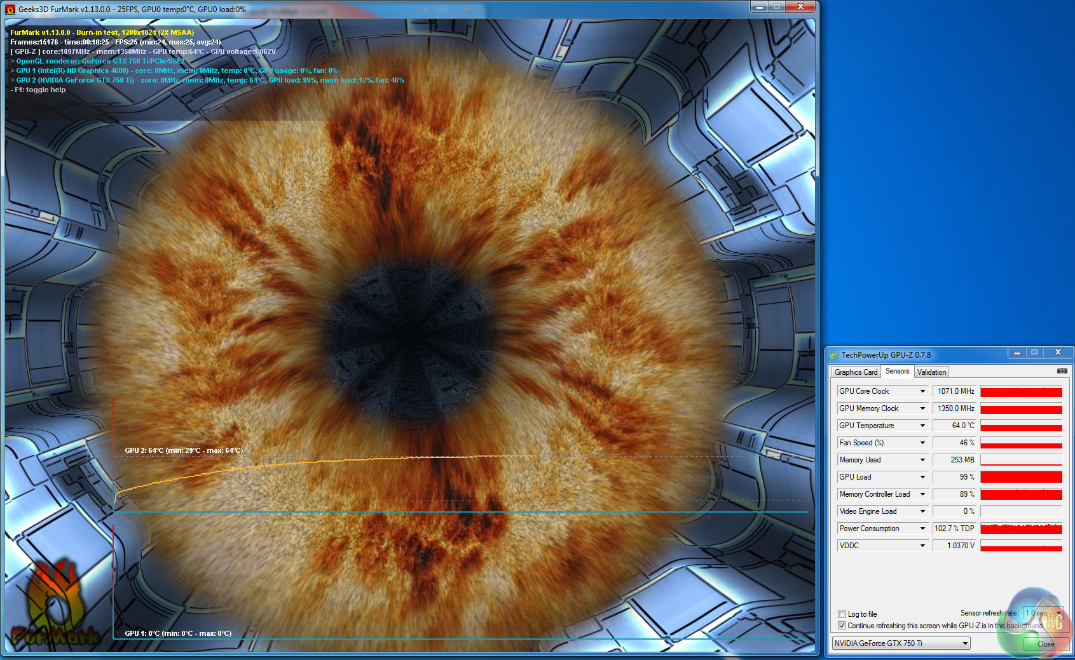
Task: Enable the Log to file checkbox
Action: [842, 614]
